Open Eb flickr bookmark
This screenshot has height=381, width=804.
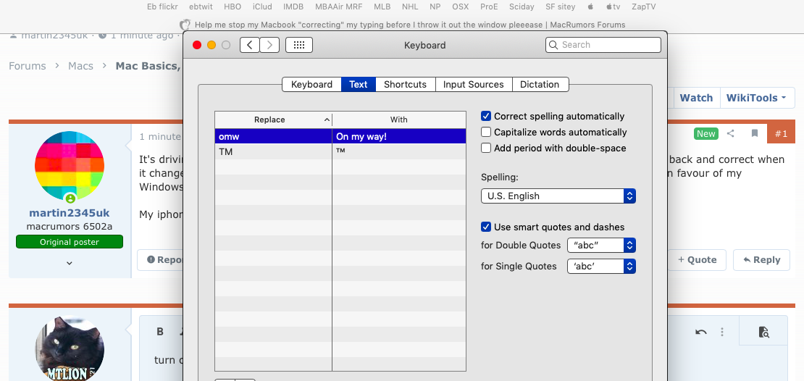coord(161,7)
